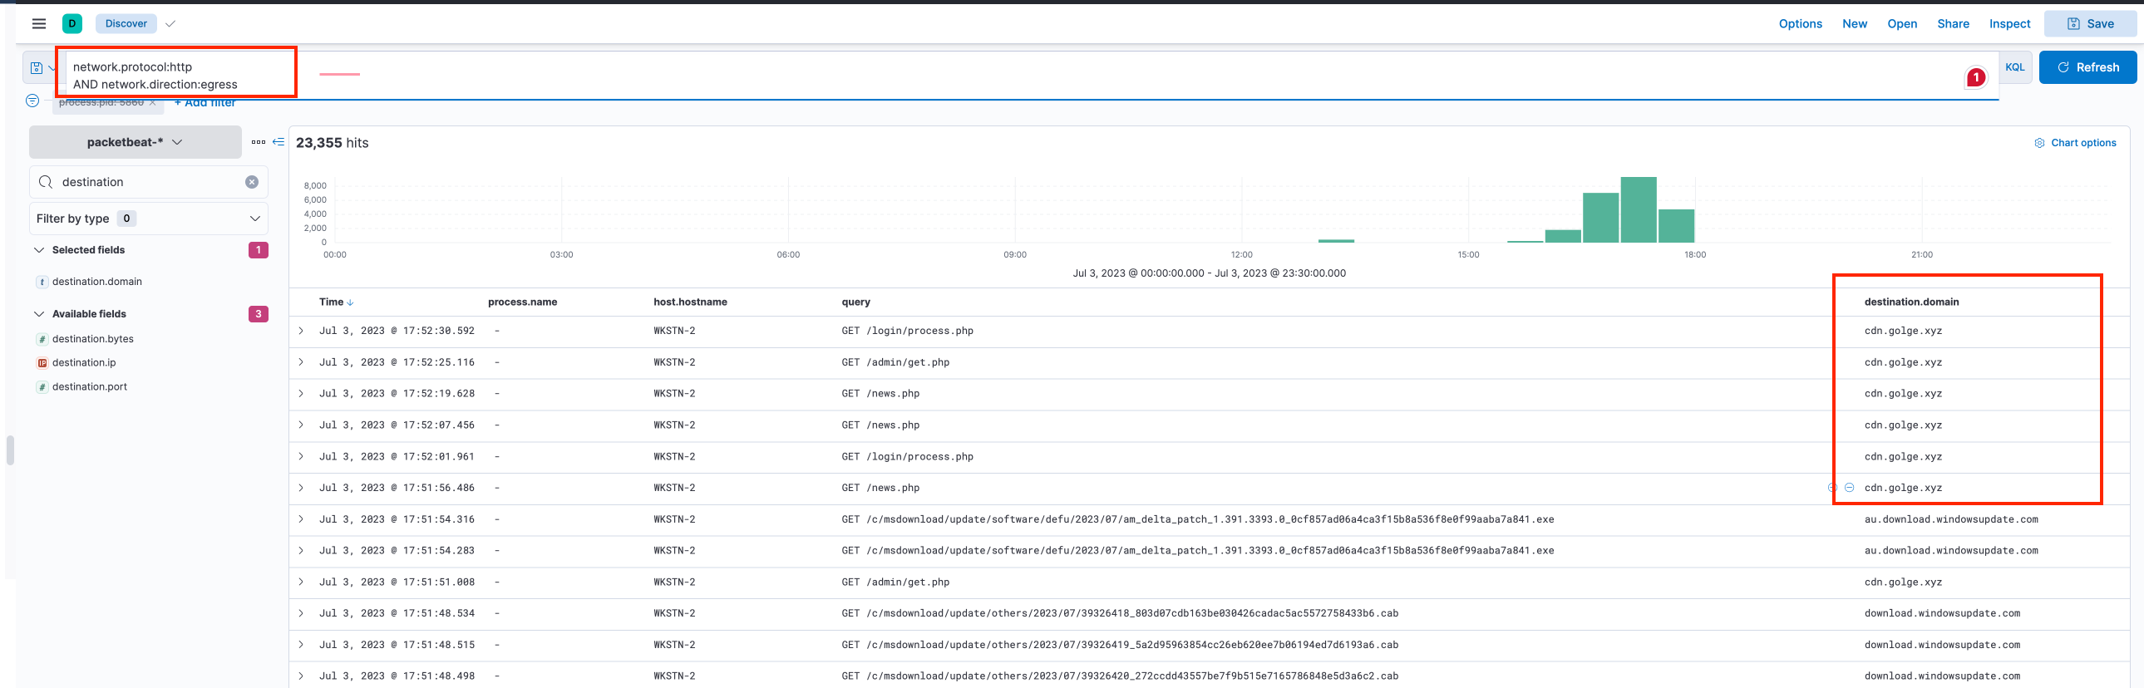This screenshot has height=688, width=2144.
Task: Click the Discover breadcrumb chevron
Action: 170,23
